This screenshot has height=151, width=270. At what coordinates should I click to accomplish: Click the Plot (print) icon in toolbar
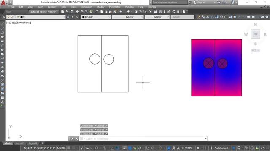click(77, 11)
